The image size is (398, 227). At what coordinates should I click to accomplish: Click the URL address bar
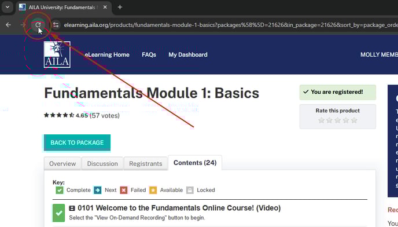point(230,25)
